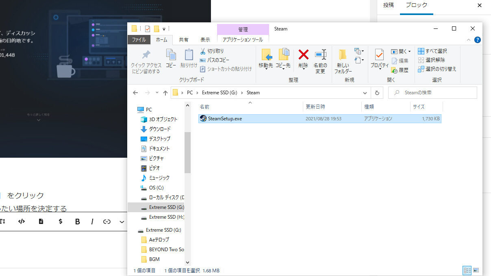Click the dollar sign editor toolbar icon
Screen dimensions: 491x276
pos(61,222)
